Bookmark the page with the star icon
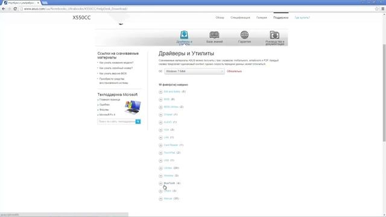386x217 pixels. (376, 8)
